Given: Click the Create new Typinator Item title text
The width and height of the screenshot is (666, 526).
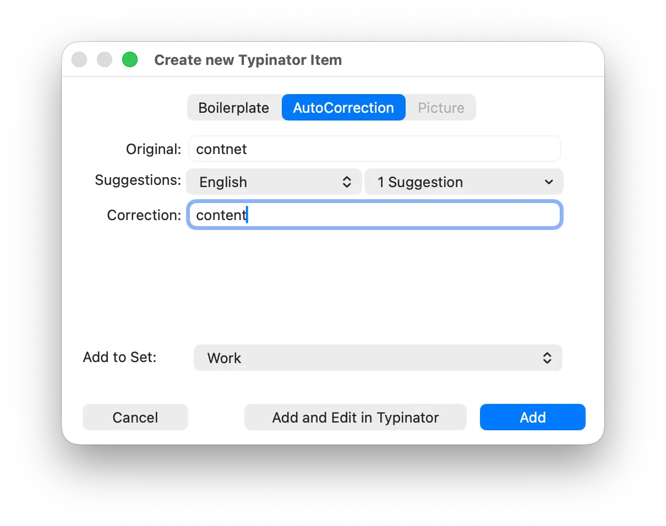Looking at the screenshot, I should pos(248,59).
